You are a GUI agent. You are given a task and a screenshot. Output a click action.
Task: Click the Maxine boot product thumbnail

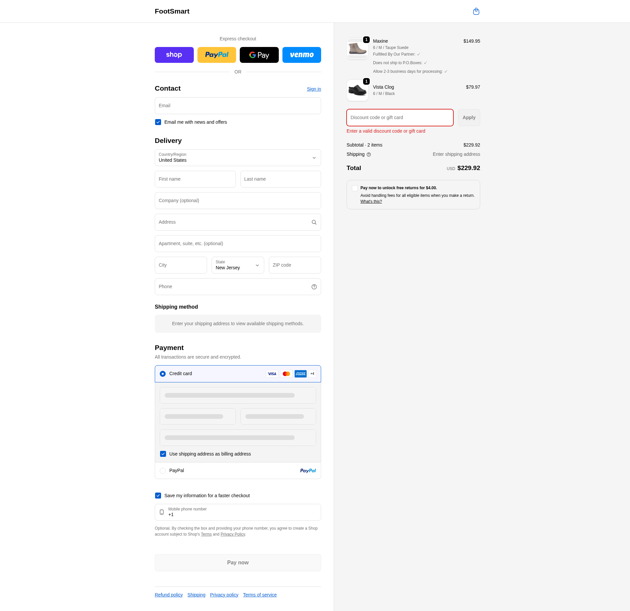point(357,49)
